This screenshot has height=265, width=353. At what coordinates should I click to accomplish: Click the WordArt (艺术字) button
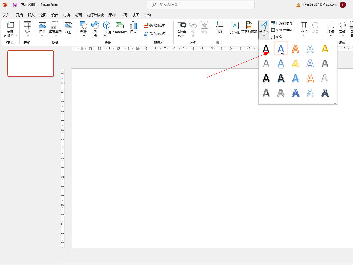(x=264, y=30)
